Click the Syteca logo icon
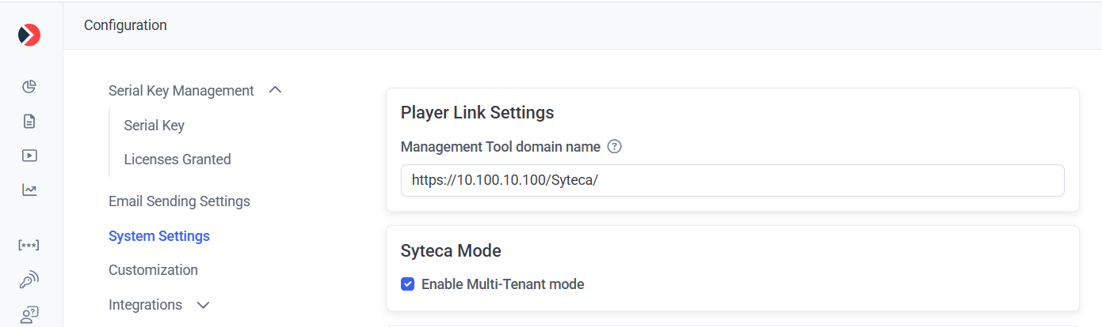 (x=29, y=35)
